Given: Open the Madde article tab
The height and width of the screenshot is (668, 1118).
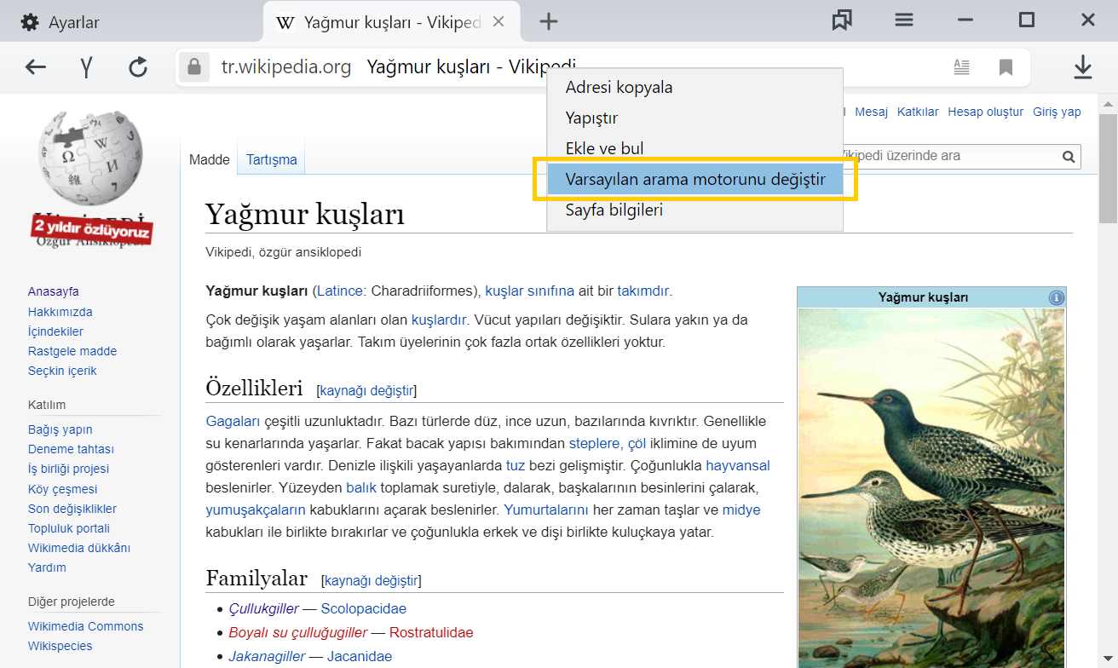Looking at the screenshot, I should coord(210,159).
